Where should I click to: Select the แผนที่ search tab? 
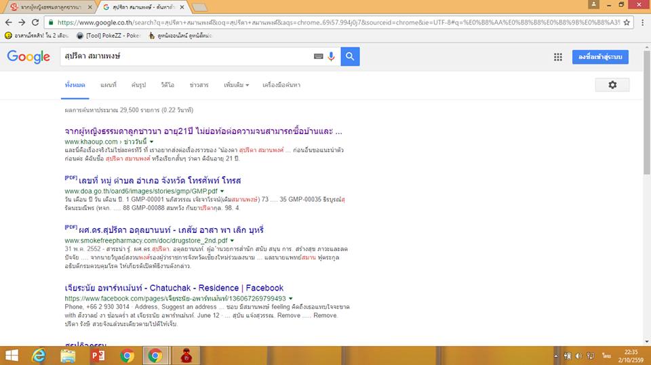(108, 85)
